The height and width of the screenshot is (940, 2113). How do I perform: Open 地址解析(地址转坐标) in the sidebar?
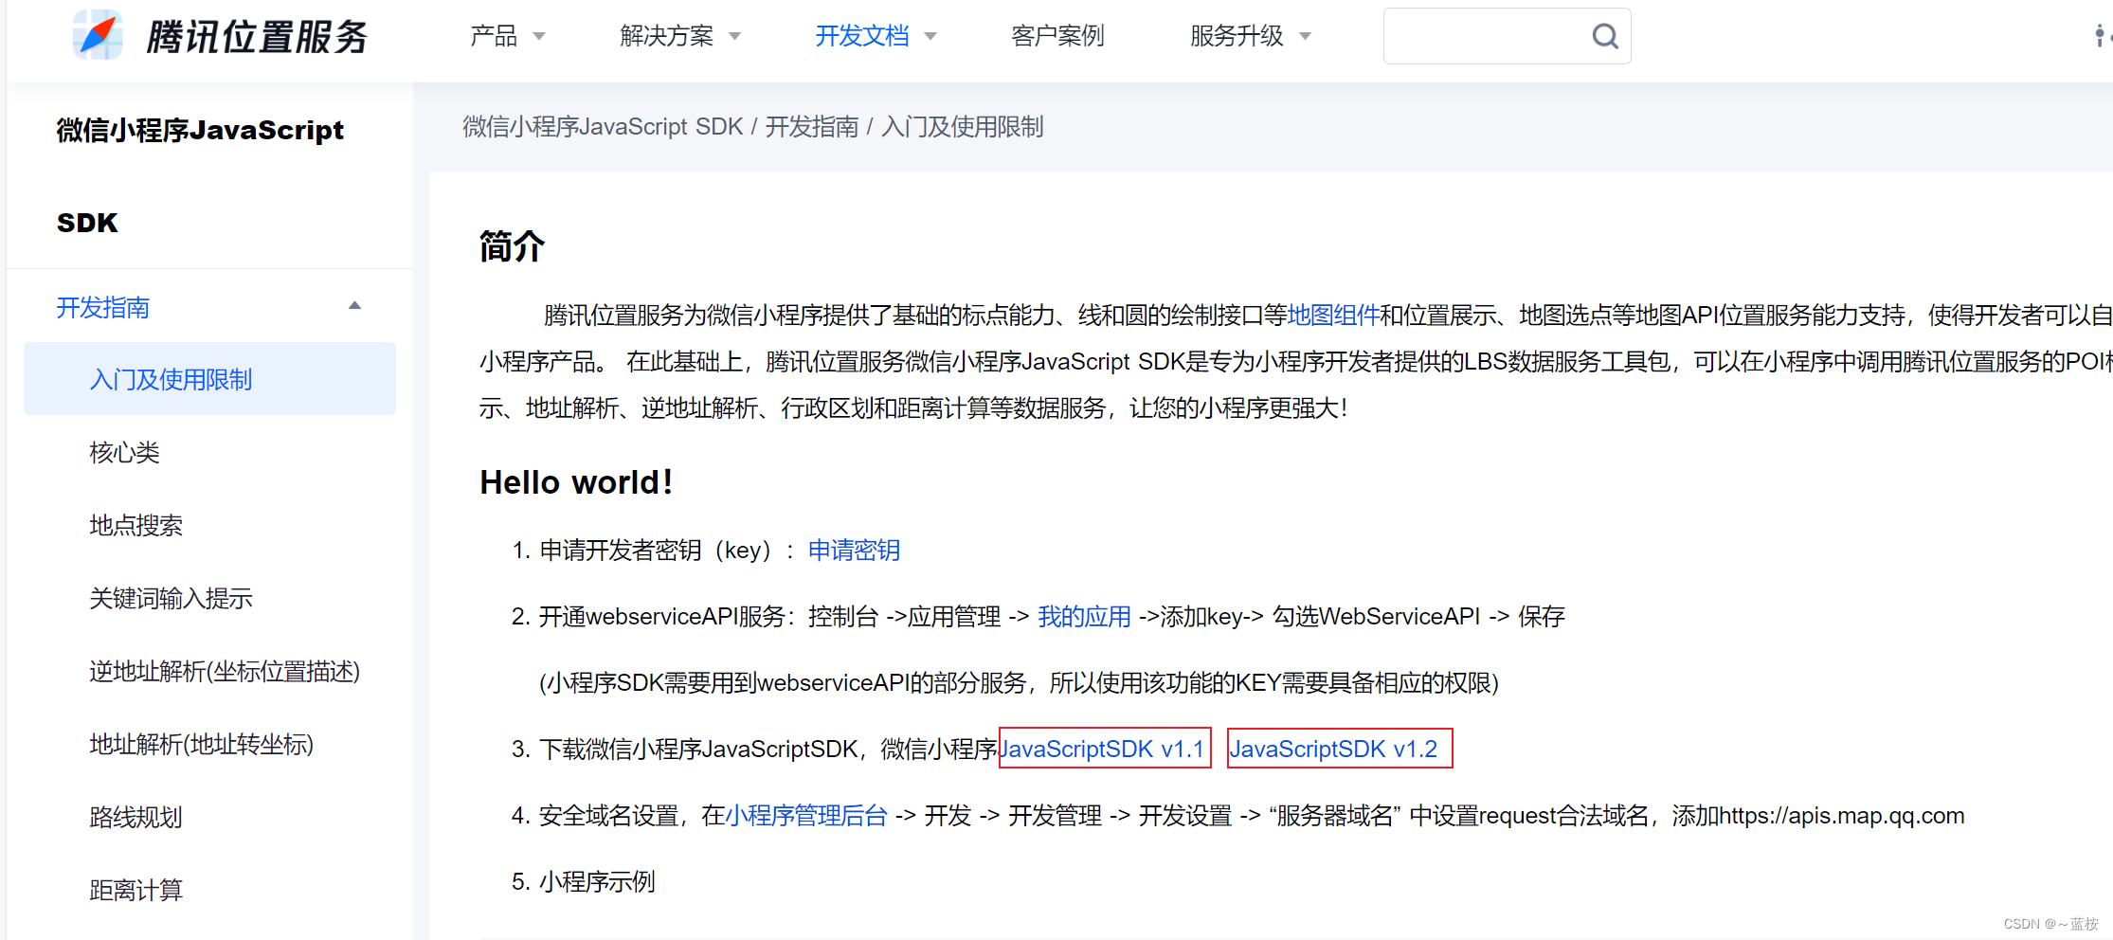(201, 744)
